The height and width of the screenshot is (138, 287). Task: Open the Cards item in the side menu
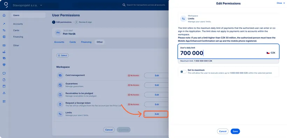pyautogui.click(x=16, y=30)
